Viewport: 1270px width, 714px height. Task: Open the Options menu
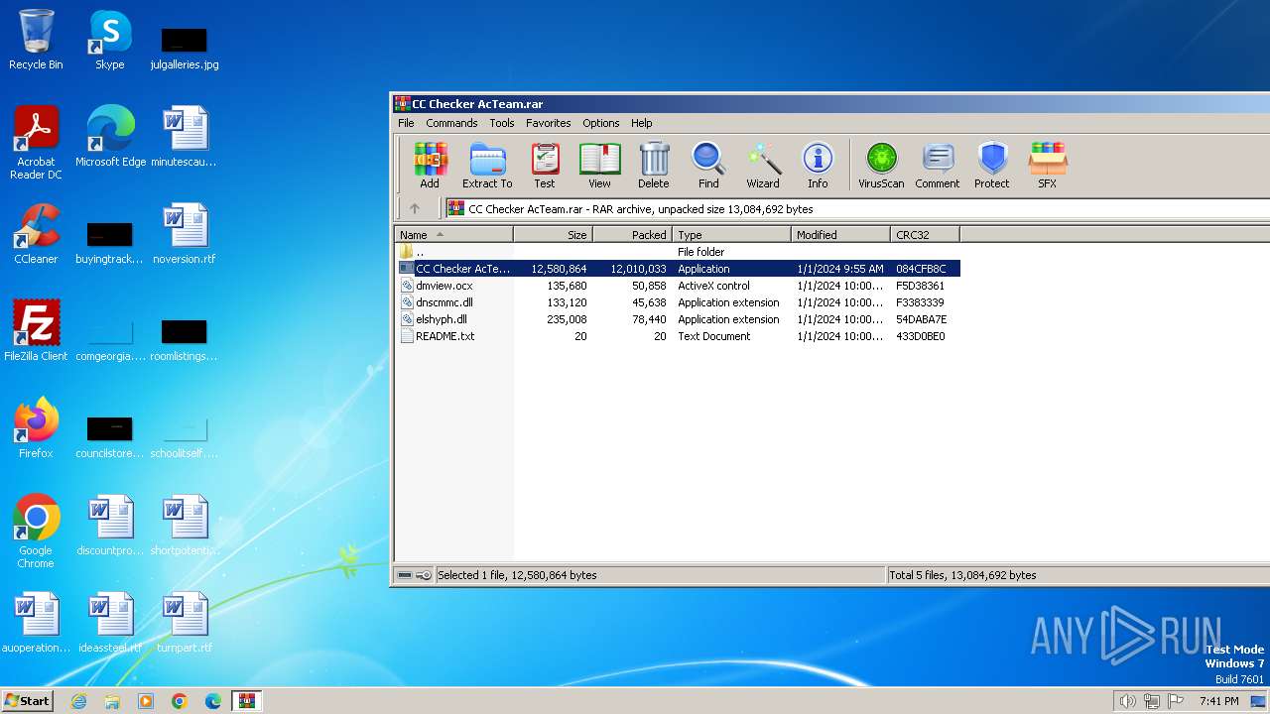tap(601, 123)
